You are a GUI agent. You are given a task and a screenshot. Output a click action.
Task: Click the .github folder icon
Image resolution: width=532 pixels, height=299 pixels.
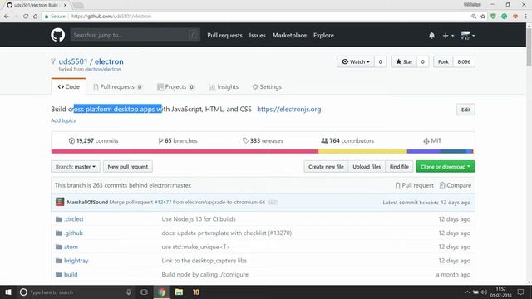(x=59, y=233)
